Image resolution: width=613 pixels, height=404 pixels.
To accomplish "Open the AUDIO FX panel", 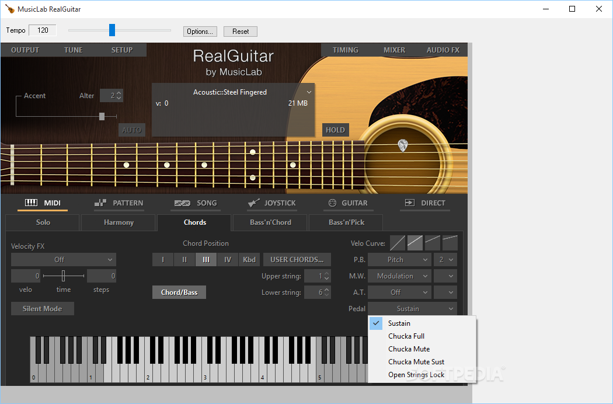I will pos(443,50).
